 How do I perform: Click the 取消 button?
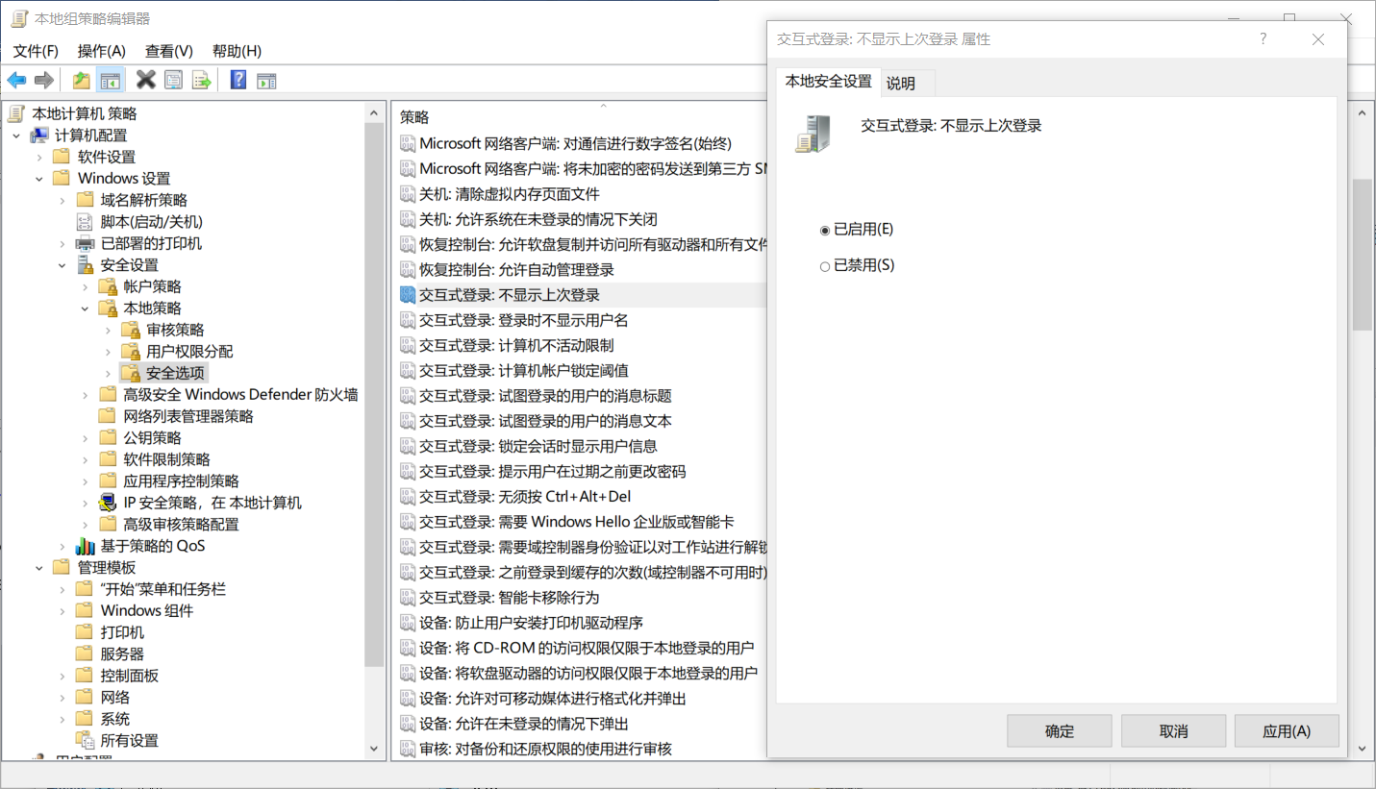tap(1174, 731)
